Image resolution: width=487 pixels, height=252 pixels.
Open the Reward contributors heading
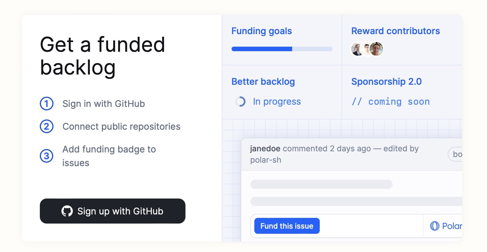click(x=396, y=31)
